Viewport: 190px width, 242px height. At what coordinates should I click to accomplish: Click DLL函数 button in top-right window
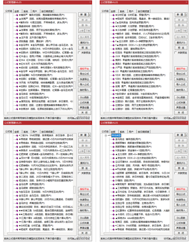181,97
